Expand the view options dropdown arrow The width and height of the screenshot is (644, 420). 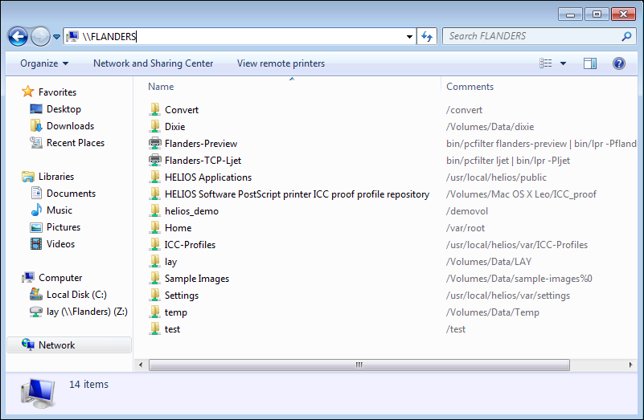(x=563, y=63)
